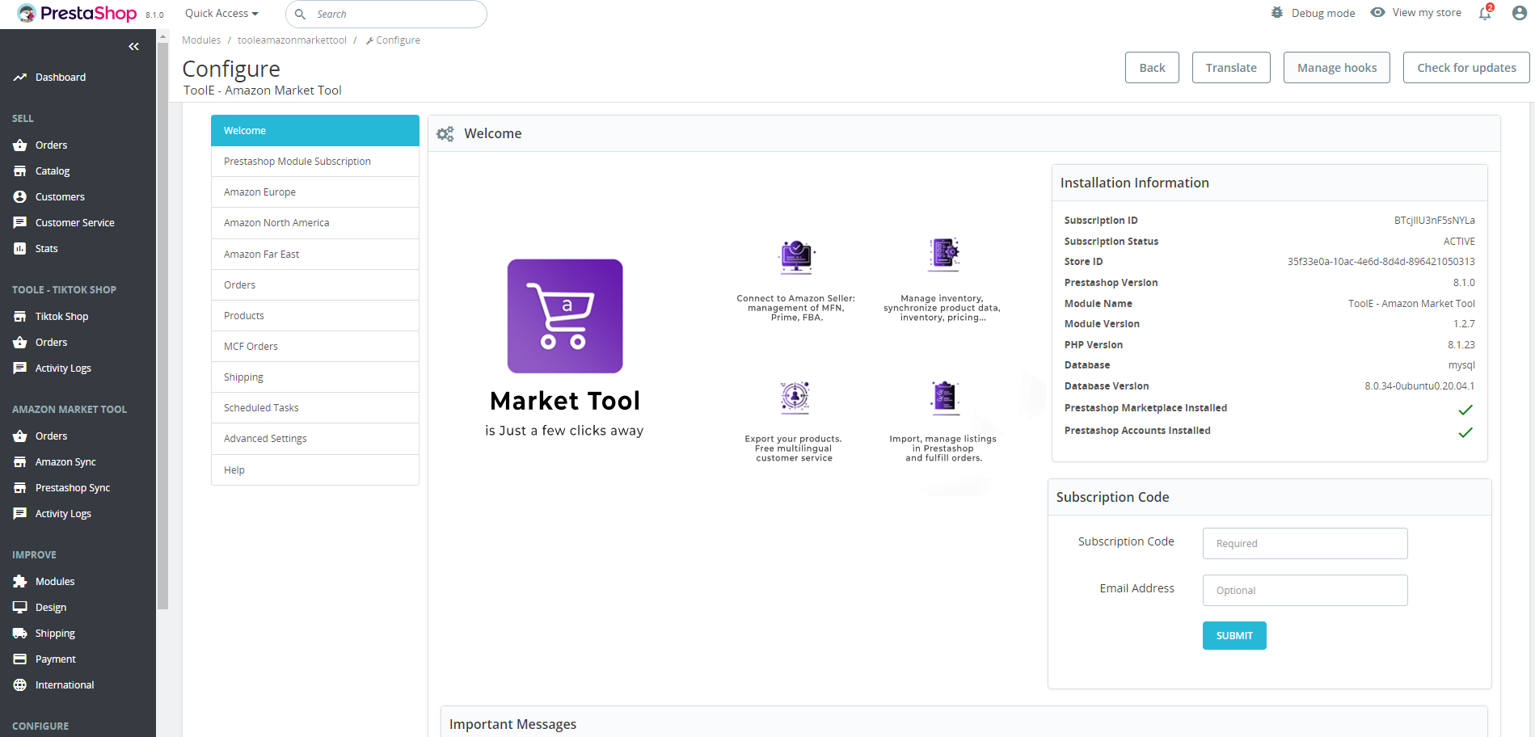View my store via eye icon

point(1378,13)
